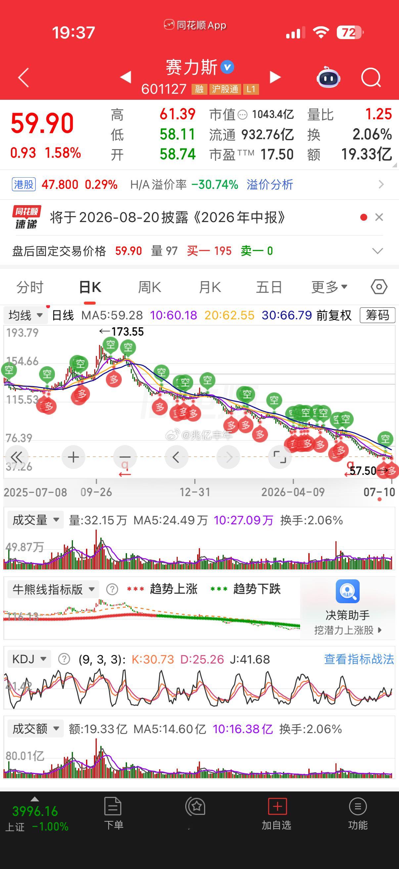Tap the 同花顺速递 logo

(x=26, y=217)
